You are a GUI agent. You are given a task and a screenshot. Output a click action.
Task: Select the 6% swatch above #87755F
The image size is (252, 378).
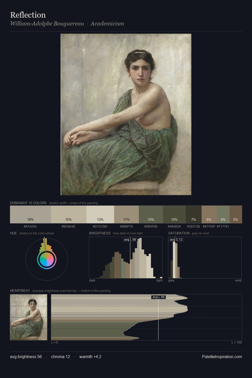pos(209,214)
